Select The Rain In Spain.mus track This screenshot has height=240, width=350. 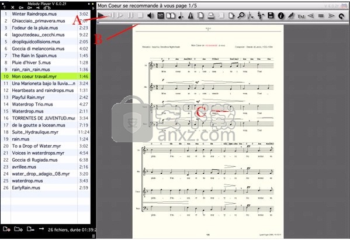click(x=46, y=56)
